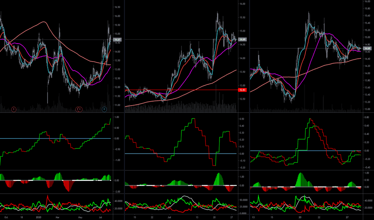Screen dimensions: 374x220
Task: Open the front red E marker near May
Action: (80, 109)
